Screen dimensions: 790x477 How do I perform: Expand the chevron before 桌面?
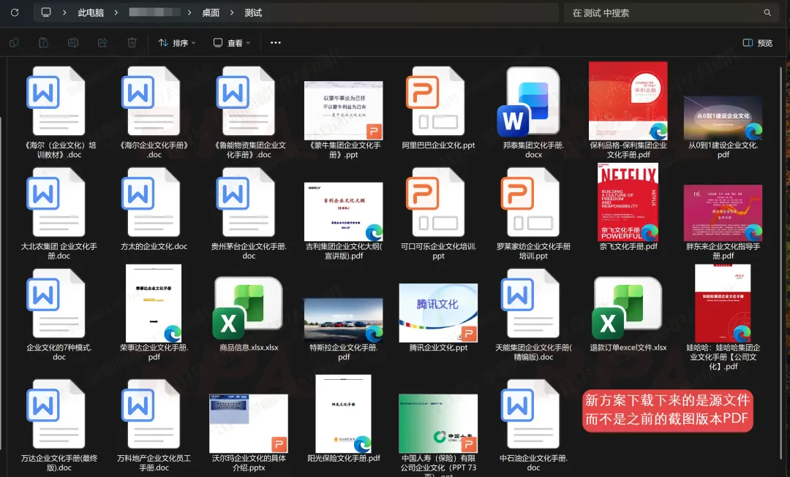click(189, 12)
